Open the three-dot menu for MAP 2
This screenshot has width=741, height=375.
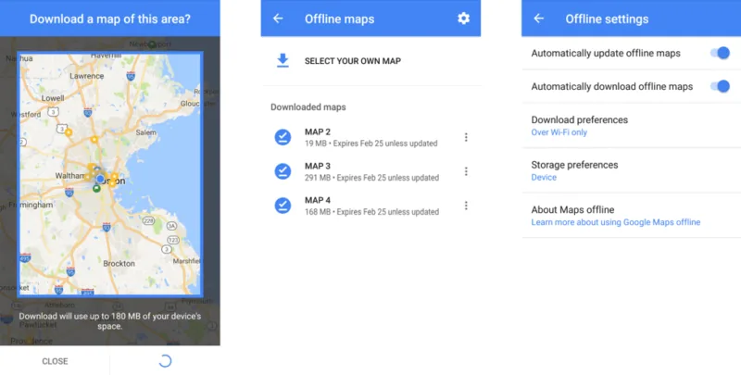(x=466, y=137)
